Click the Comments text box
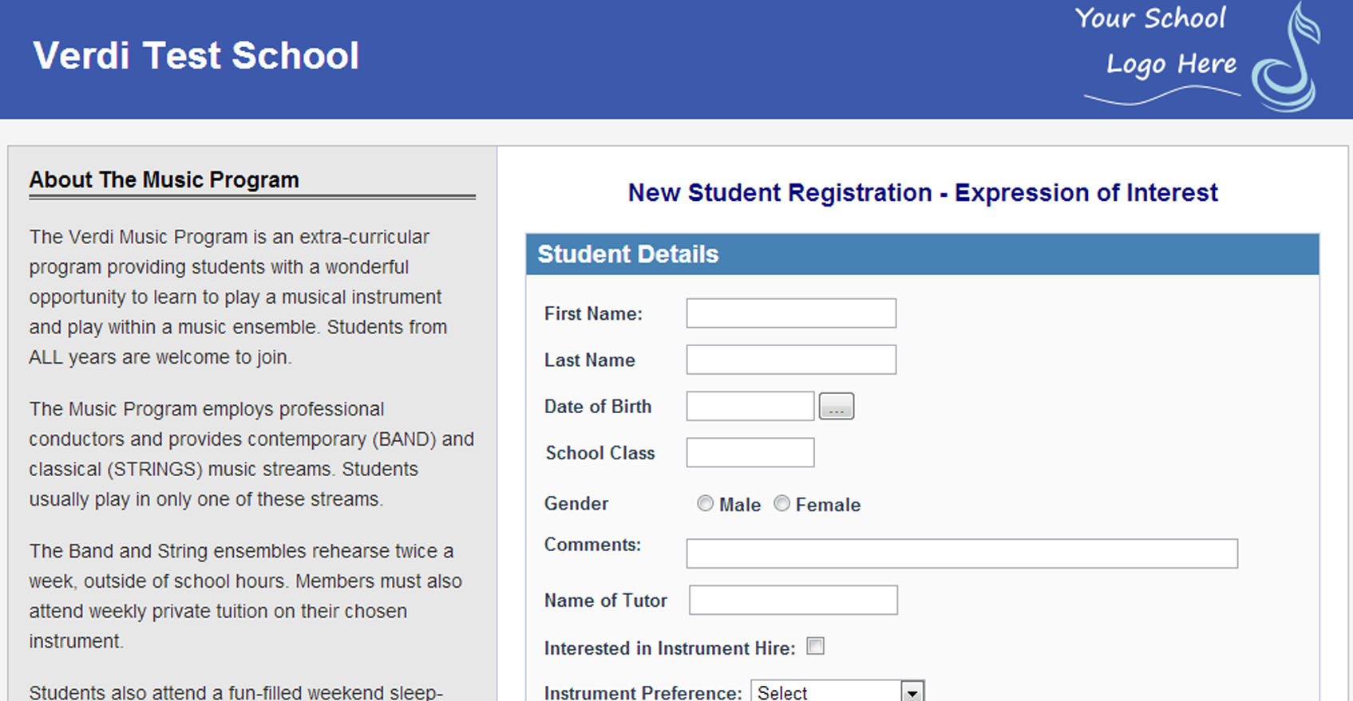The height and width of the screenshot is (701, 1353). pos(961,553)
